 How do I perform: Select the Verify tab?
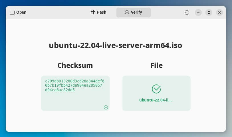tap(134, 13)
